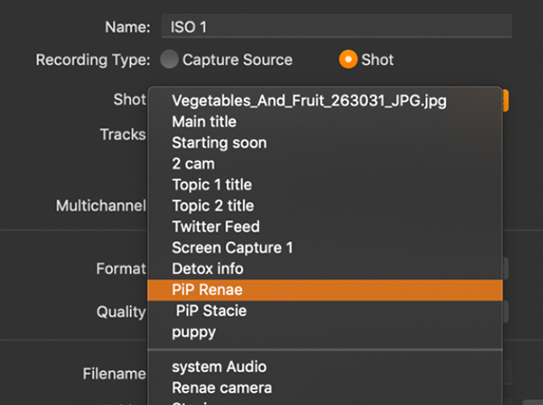Select the Shot recording type radio
The width and height of the screenshot is (543, 405).
pyautogui.click(x=348, y=59)
